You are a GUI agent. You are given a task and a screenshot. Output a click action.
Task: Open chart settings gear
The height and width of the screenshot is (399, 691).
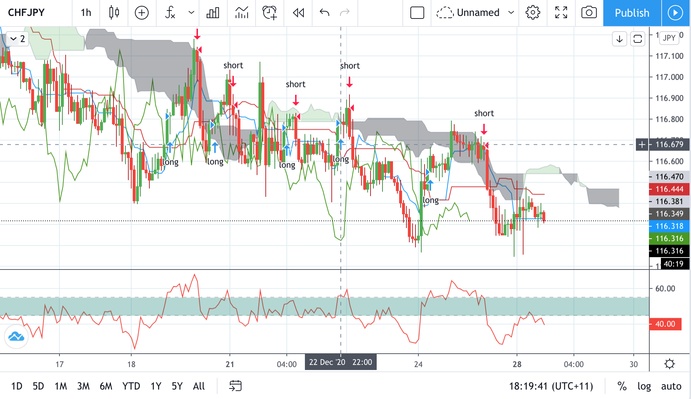coord(533,13)
